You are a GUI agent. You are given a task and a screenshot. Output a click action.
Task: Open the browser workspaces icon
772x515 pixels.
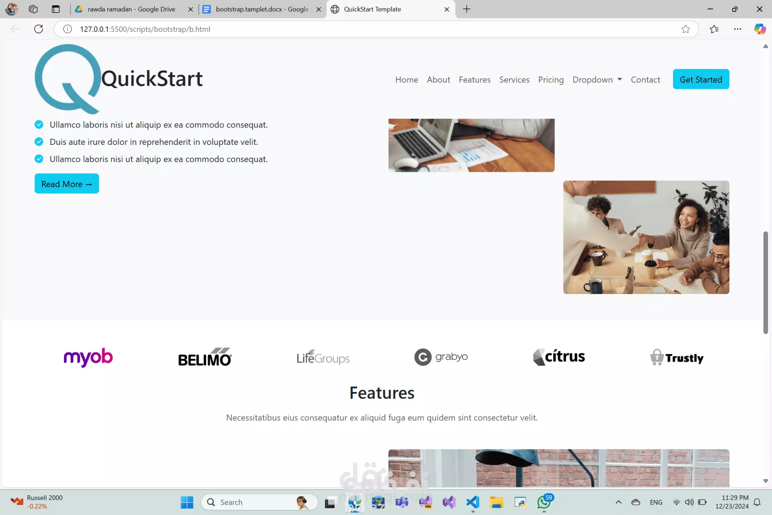coord(33,9)
